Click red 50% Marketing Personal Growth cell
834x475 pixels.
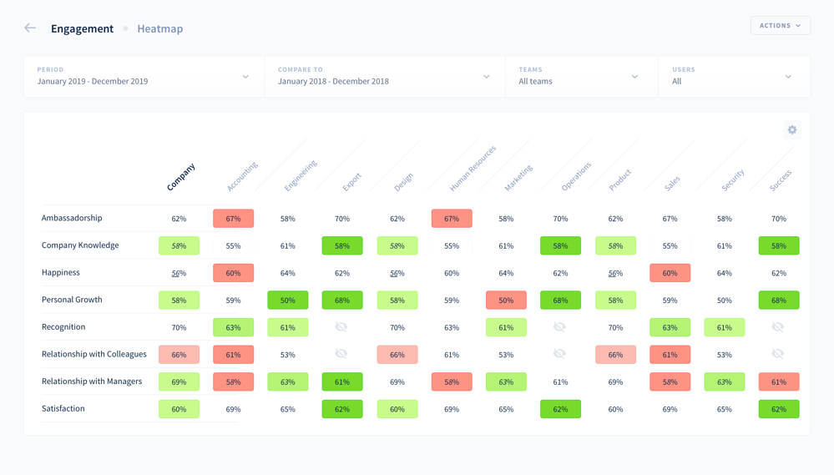(x=506, y=300)
